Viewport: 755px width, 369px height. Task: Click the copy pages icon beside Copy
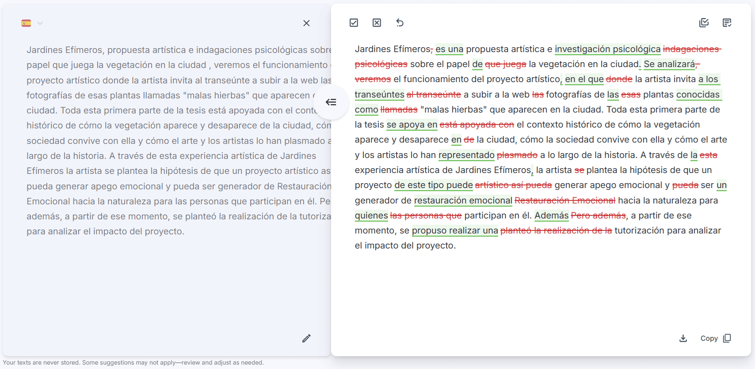727,339
